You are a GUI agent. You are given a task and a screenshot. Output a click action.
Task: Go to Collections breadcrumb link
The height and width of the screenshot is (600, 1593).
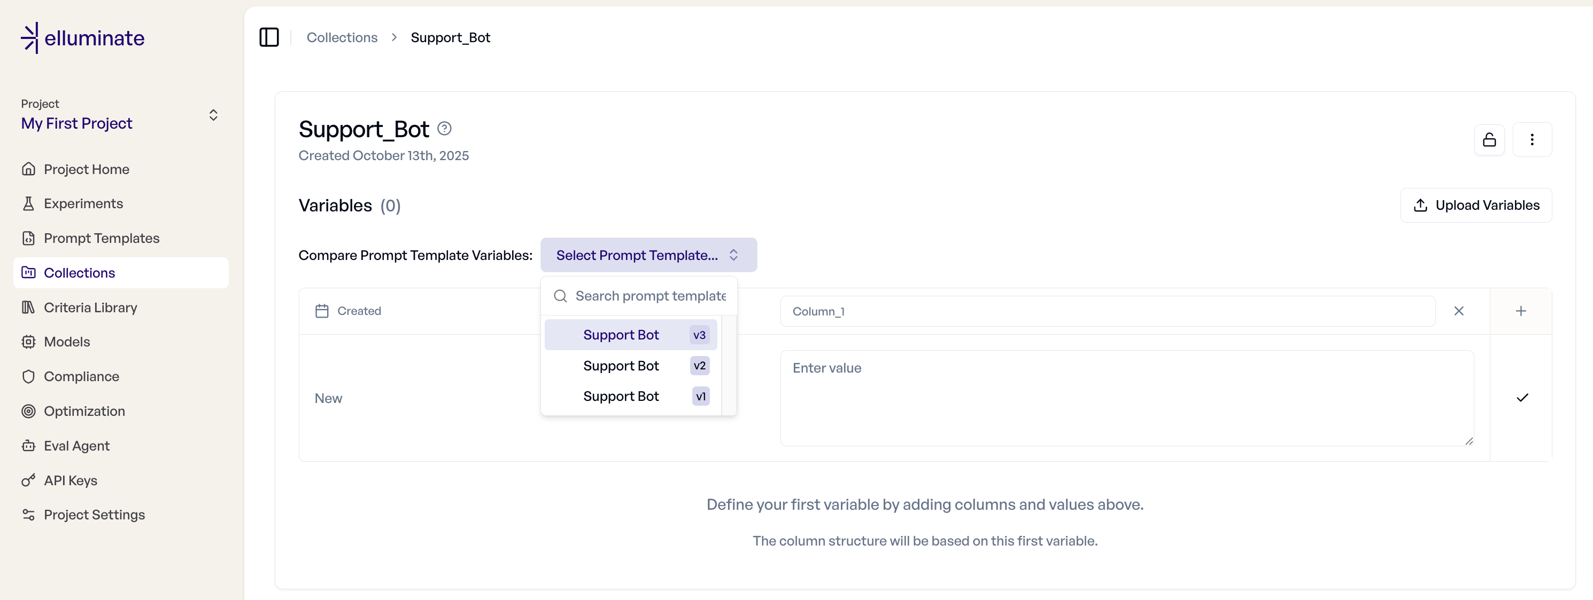coord(342,37)
